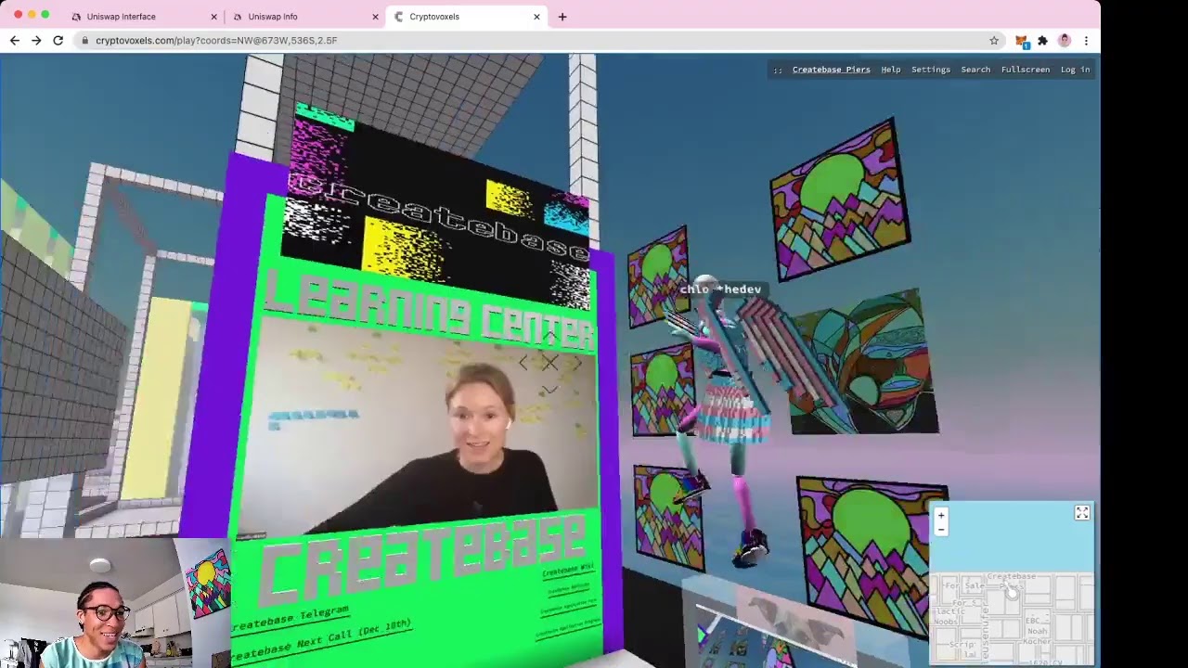
Task: Go back to the previous page
Action: [x=15, y=41]
